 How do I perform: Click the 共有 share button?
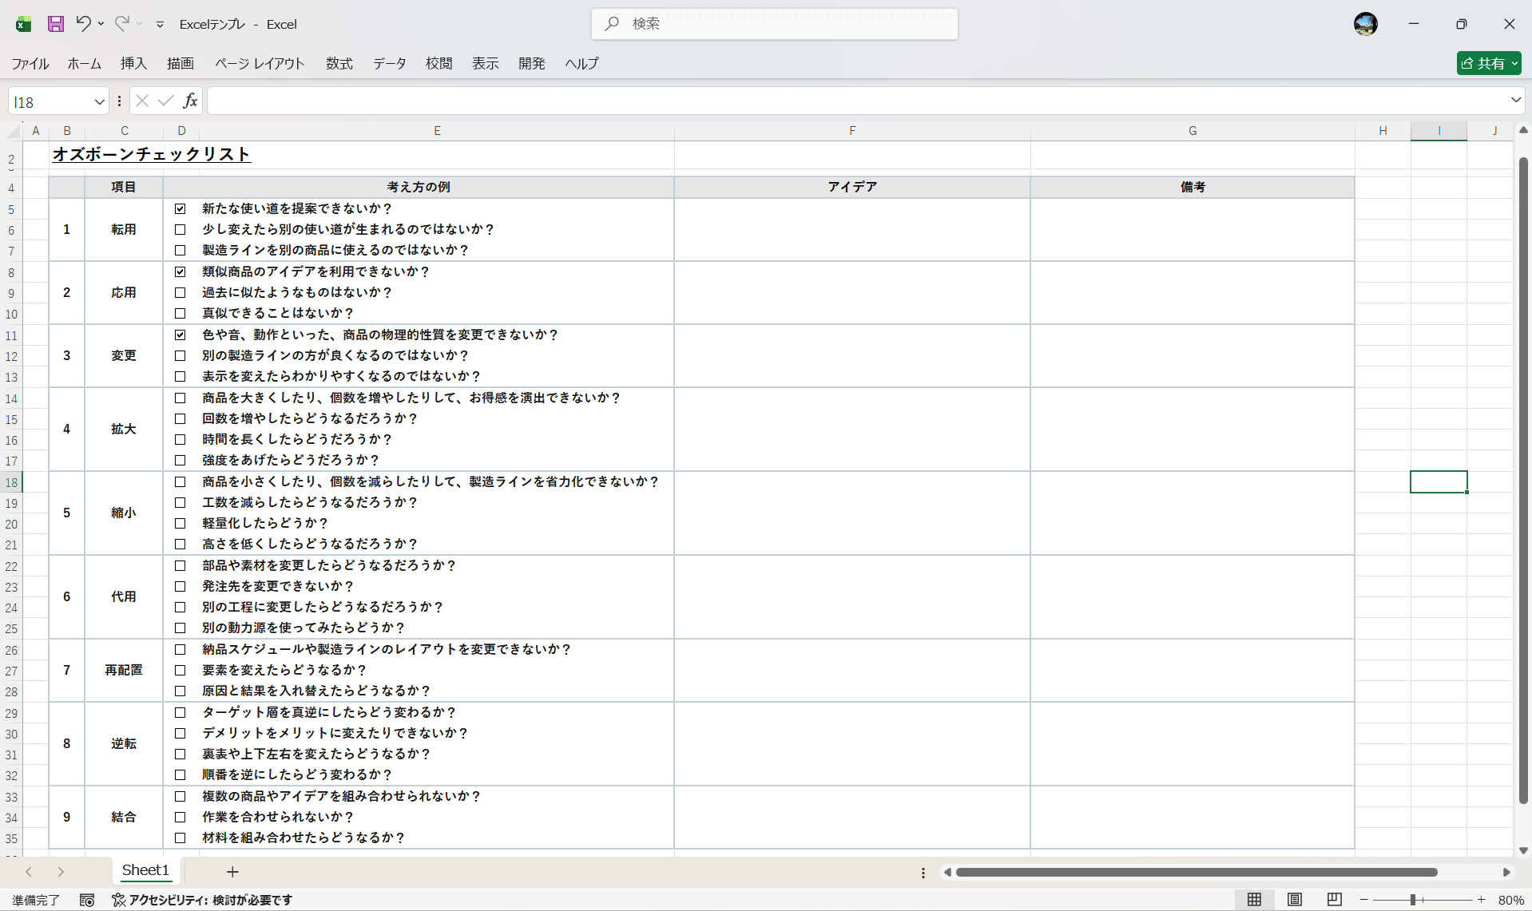pyautogui.click(x=1488, y=63)
